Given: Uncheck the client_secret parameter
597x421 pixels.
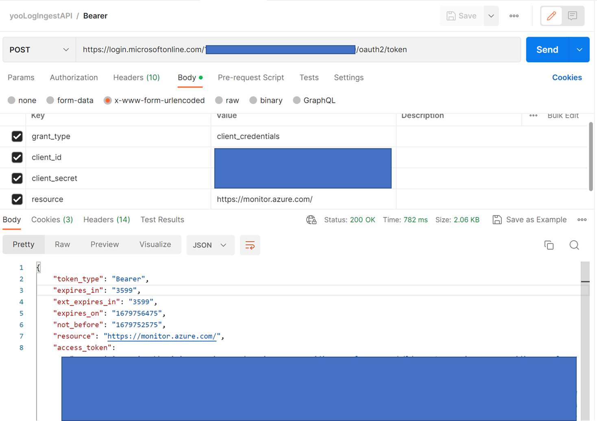Looking at the screenshot, I should [17, 178].
